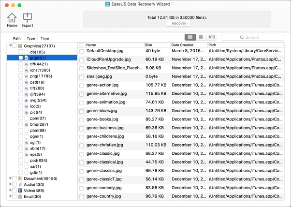Screen dimensions: 291x207
Task: Click the magnifier icon in search box
Action: coord(242,37)
